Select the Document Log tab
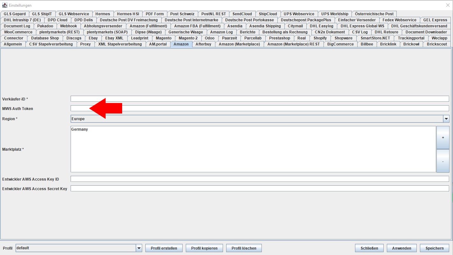 point(17,26)
